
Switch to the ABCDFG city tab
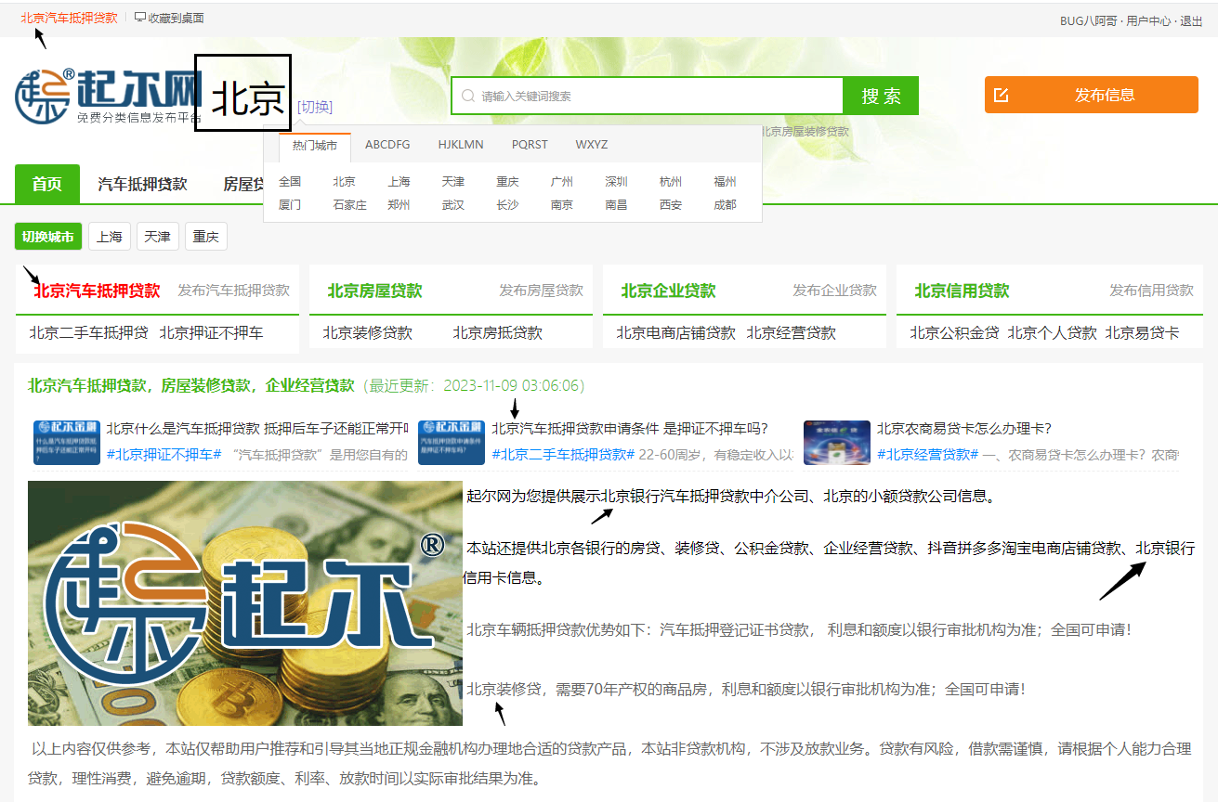tap(387, 145)
